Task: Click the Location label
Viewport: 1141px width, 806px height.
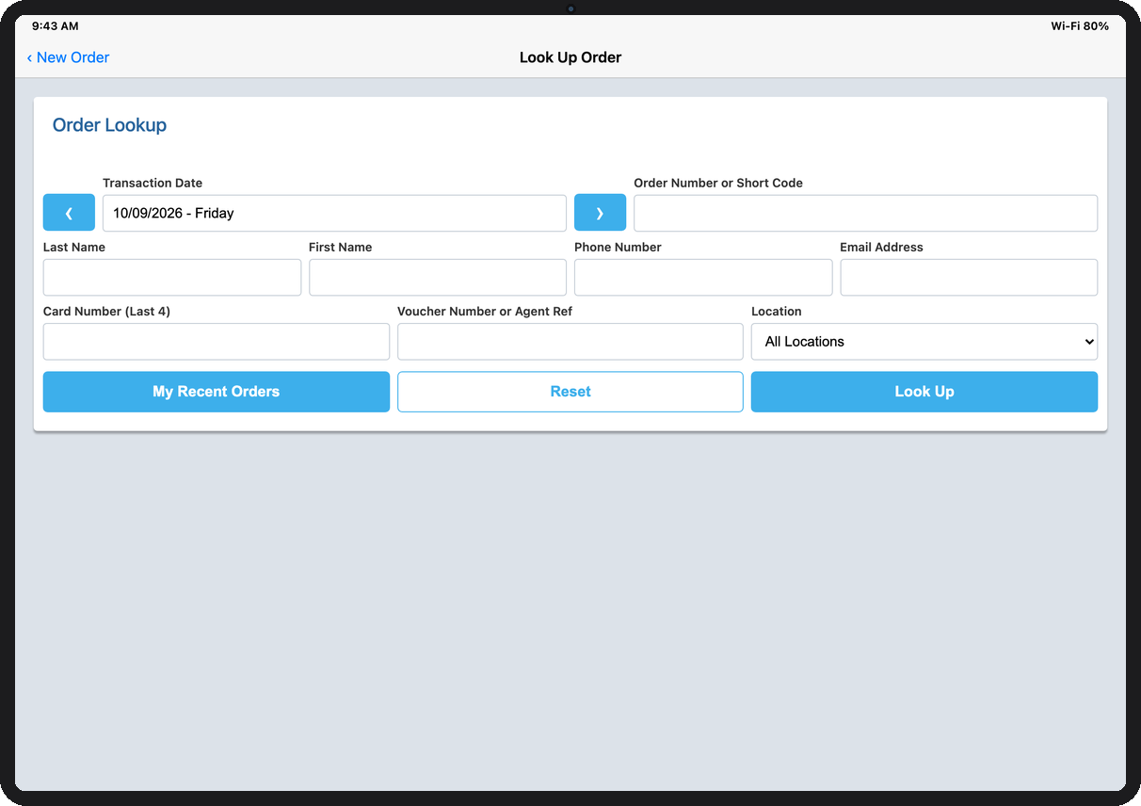Action: pyautogui.click(x=777, y=311)
